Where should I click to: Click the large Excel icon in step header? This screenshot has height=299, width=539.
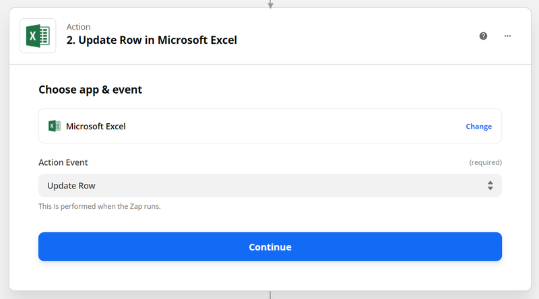(x=38, y=36)
